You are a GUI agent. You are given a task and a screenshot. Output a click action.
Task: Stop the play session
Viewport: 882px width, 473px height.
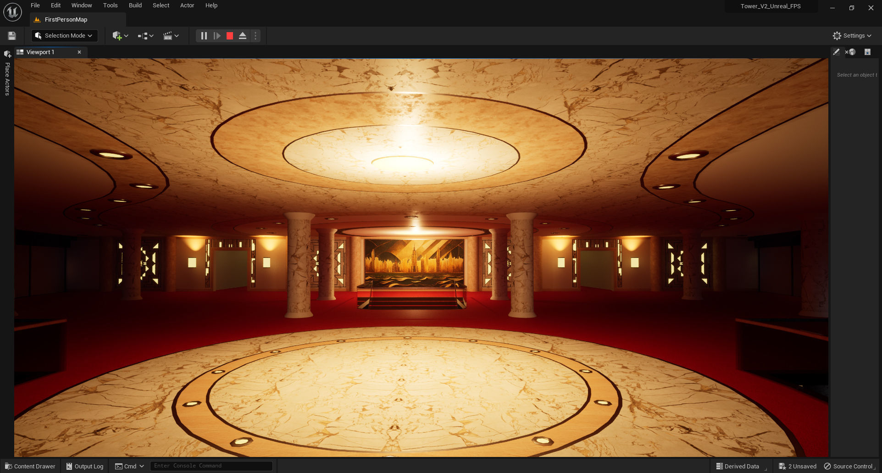pyautogui.click(x=230, y=36)
